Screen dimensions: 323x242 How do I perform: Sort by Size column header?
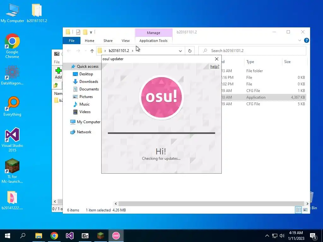pos(294,62)
